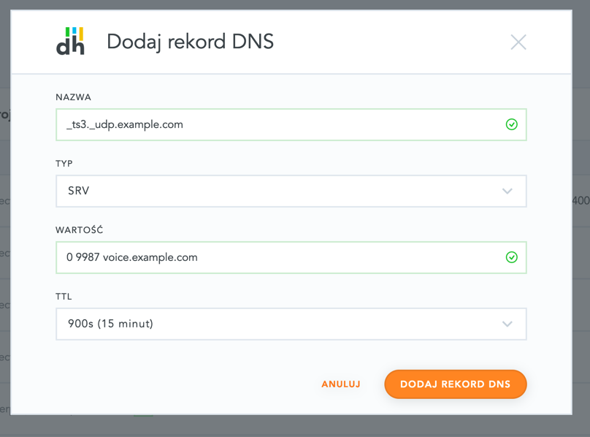Click the NAZWA field label

(x=73, y=97)
